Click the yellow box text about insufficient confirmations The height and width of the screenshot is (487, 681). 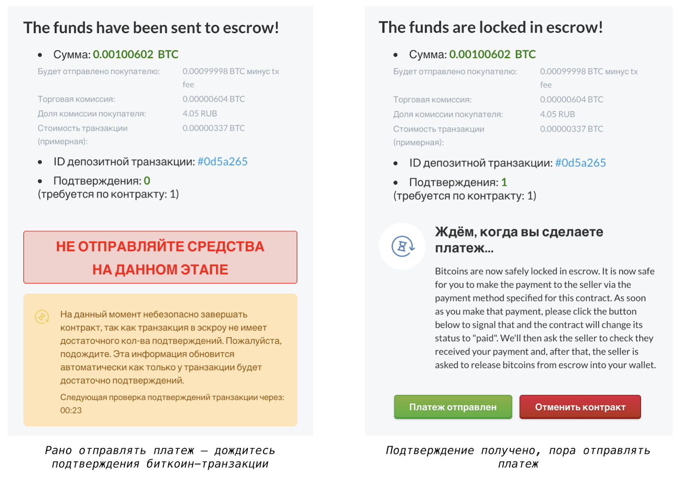170,347
